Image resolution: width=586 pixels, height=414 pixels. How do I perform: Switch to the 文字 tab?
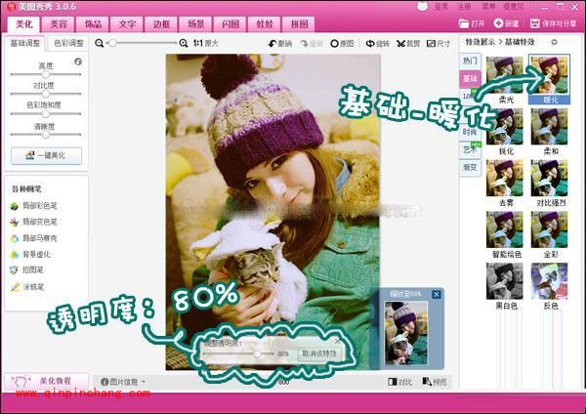click(127, 24)
